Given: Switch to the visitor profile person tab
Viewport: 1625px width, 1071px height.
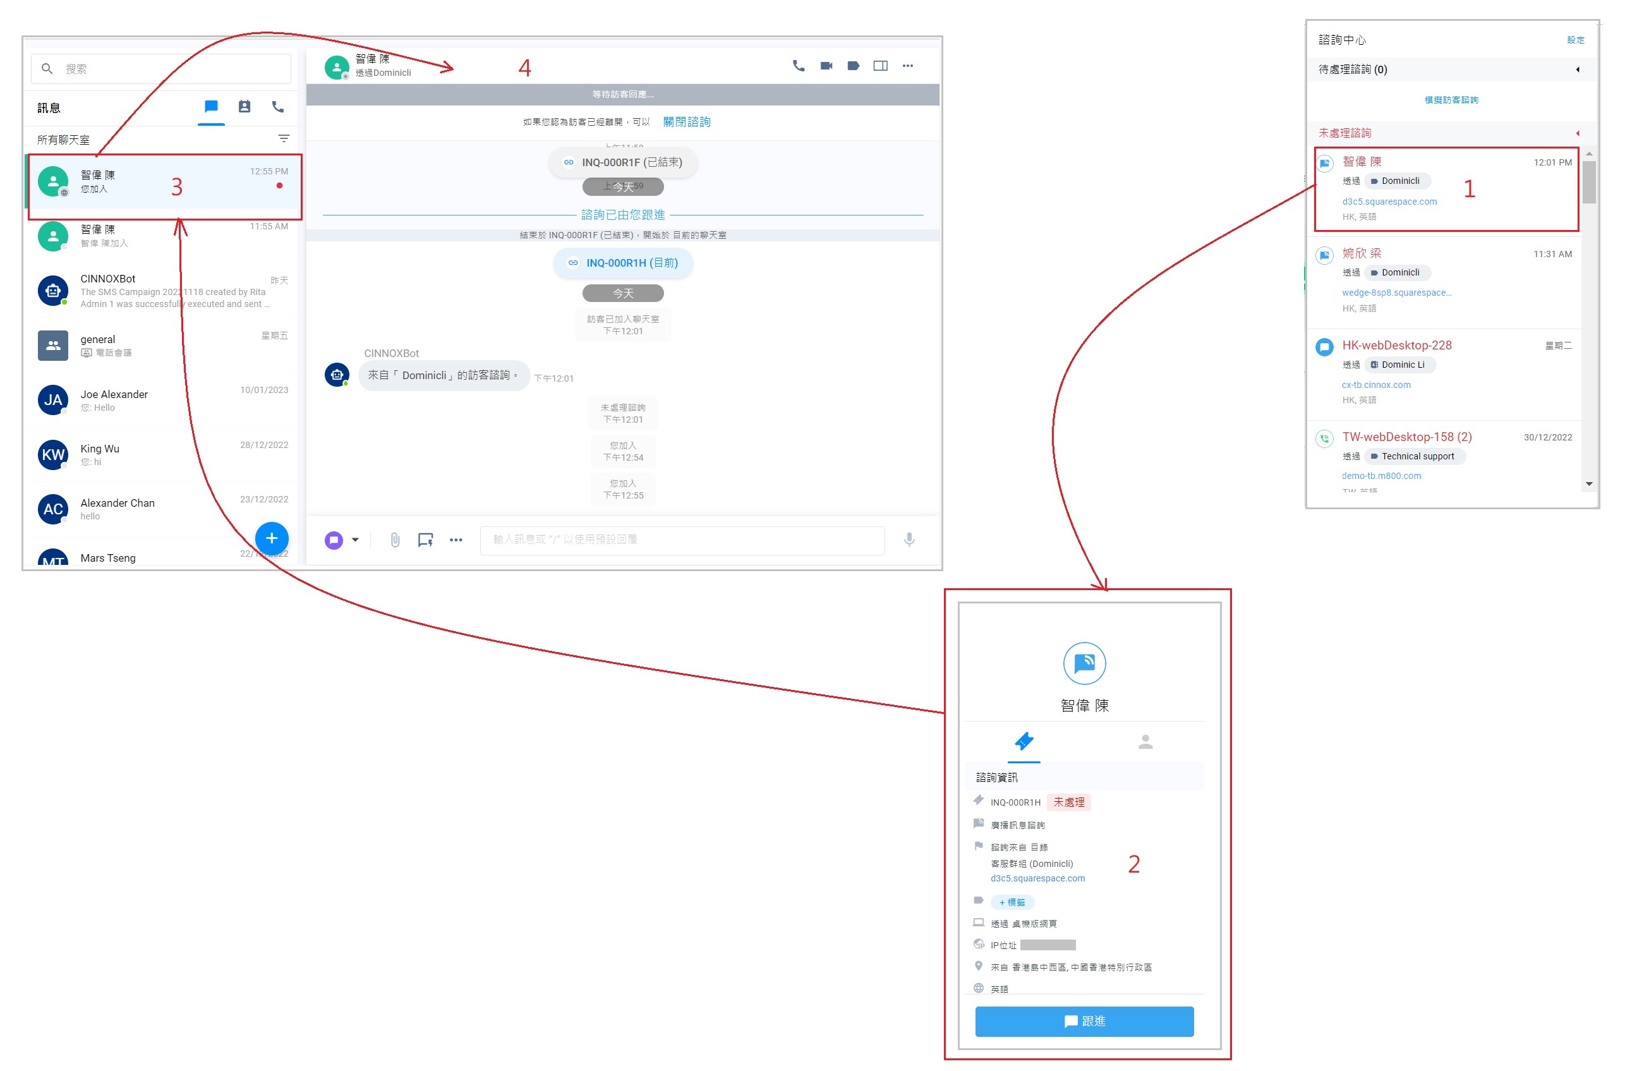Looking at the screenshot, I should (1145, 742).
